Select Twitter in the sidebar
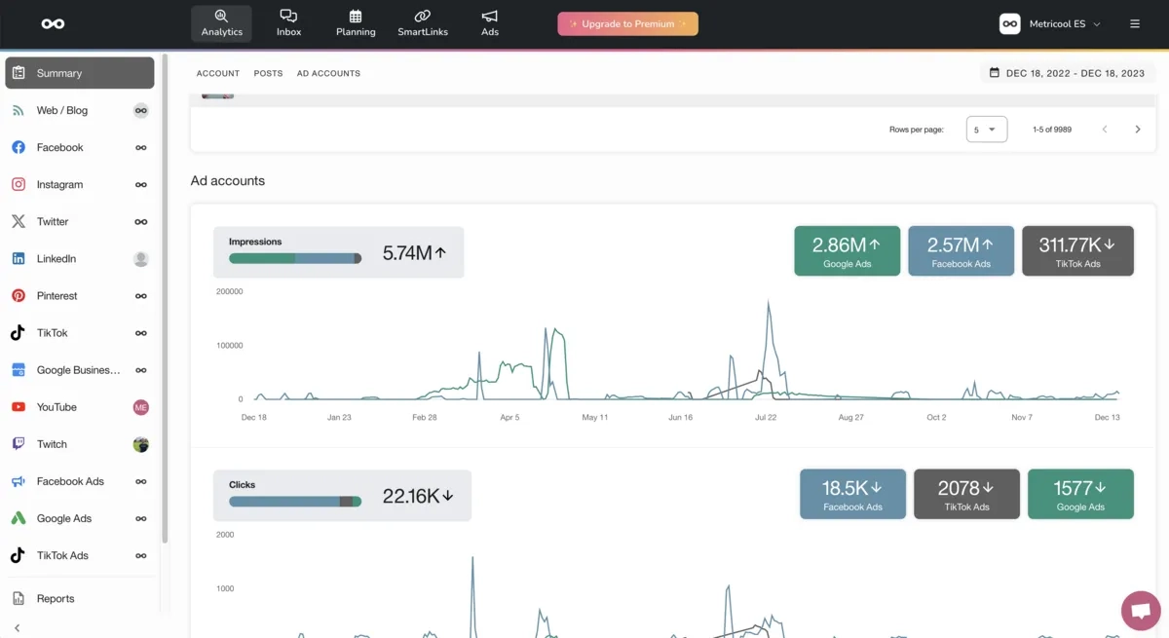 (80, 221)
